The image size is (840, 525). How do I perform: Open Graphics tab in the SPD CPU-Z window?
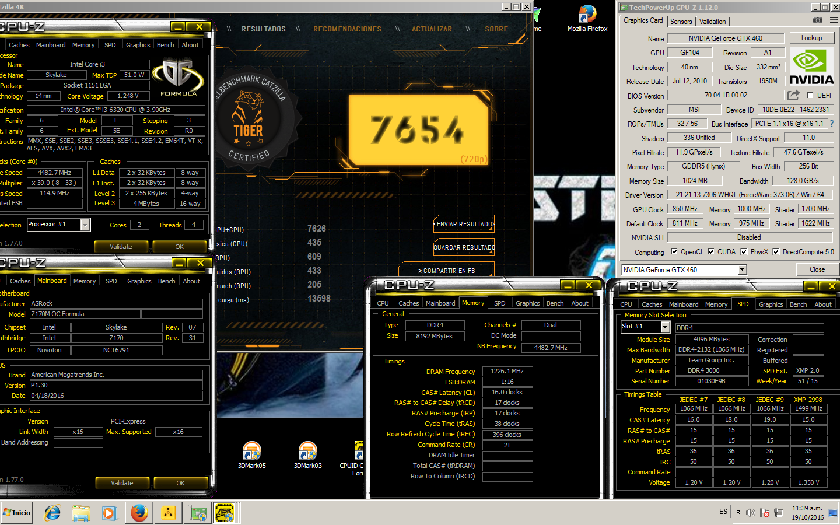tap(771, 304)
